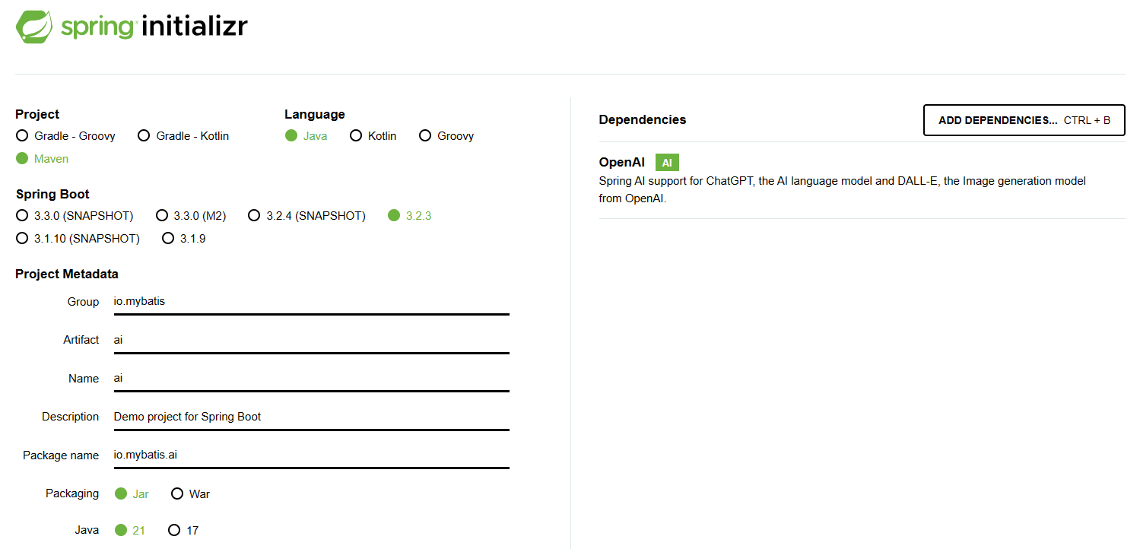This screenshot has width=1140, height=549.
Task: Select Groovy language option
Action: (x=424, y=136)
